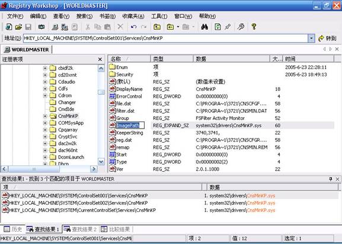
Task: Click the delete X toolbar icon
Action: point(120,27)
